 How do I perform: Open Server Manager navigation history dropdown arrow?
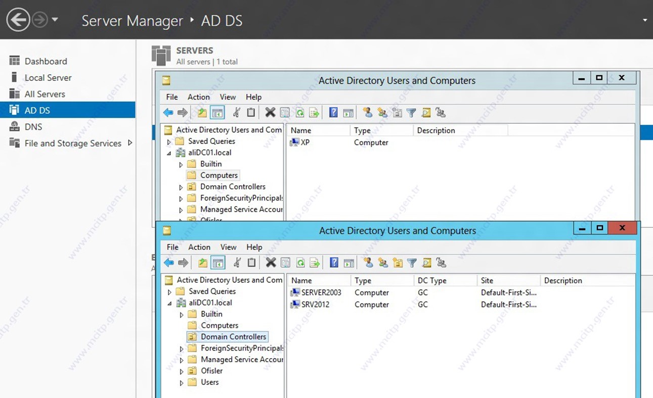(55, 20)
